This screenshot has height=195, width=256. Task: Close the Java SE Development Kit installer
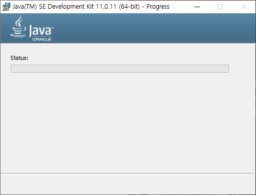pyautogui.click(x=244, y=7)
